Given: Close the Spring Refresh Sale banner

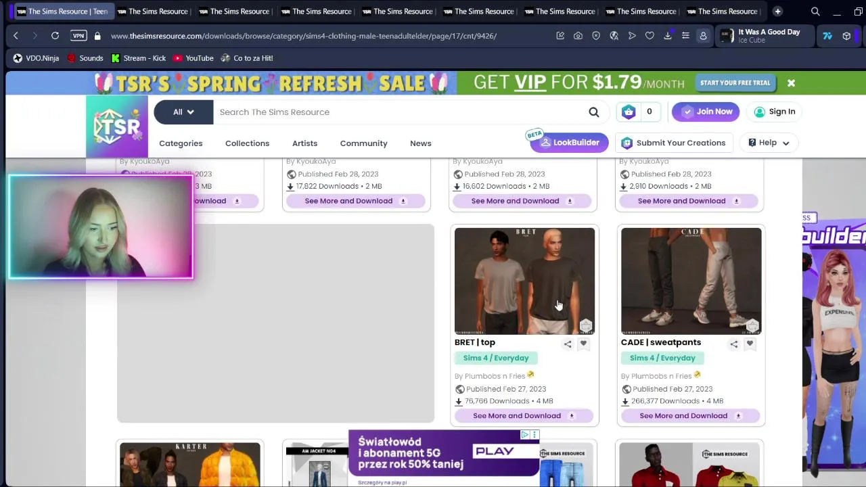Looking at the screenshot, I should [x=791, y=83].
